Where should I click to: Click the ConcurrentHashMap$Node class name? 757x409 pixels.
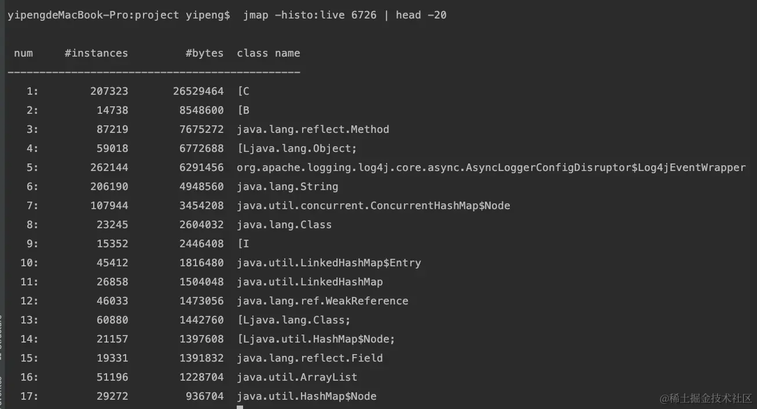tap(373, 206)
